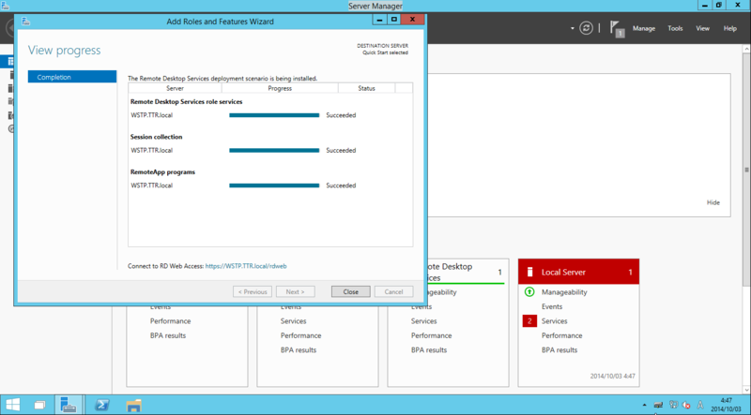Open the Notifications flag icon
Image resolution: width=751 pixels, height=415 pixels.
617,29
